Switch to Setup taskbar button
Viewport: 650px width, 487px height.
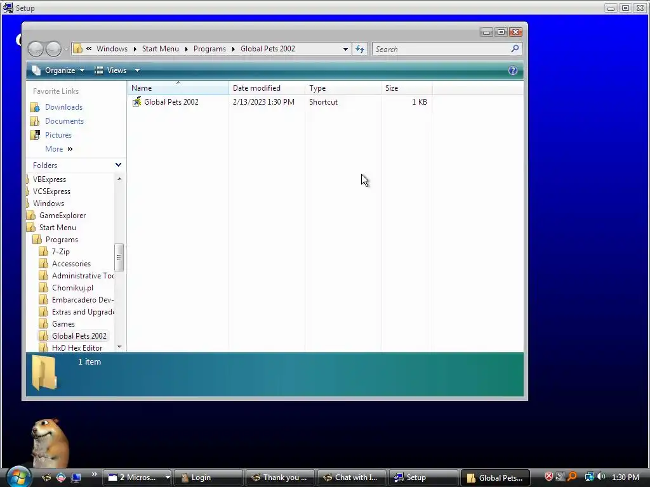click(423, 477)
